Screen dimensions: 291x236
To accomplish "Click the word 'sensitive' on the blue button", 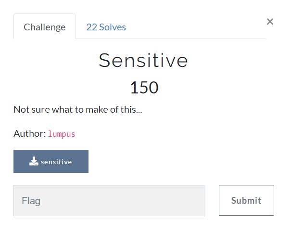I will point(56,162).
